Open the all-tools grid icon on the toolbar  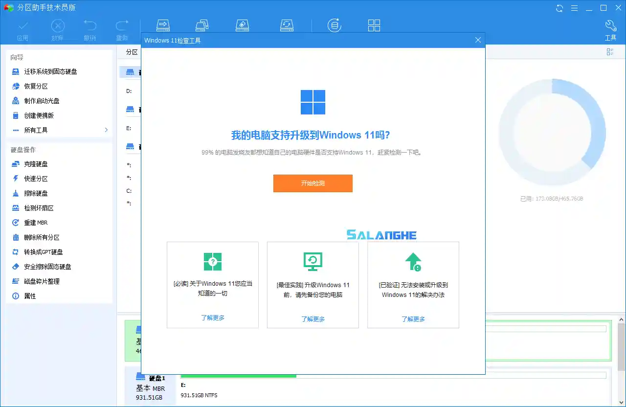click(374, 24)
